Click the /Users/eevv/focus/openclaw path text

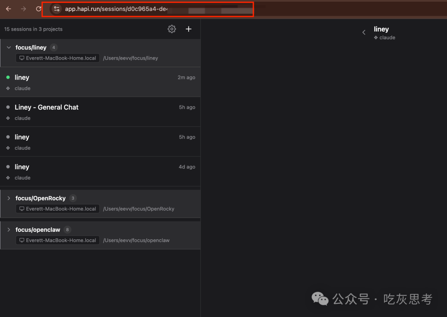click(x=136, y=240)
